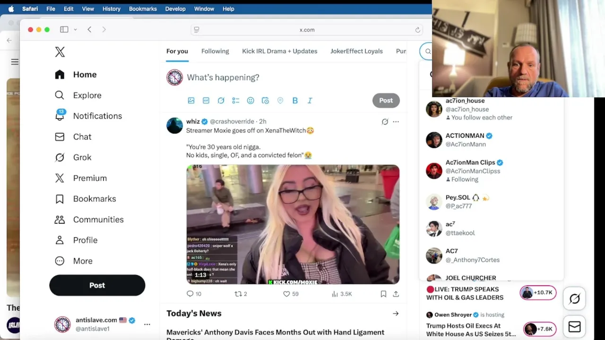Open Profile from the sidebar
This screenshot has width=605, height=340.
[76, 240]
